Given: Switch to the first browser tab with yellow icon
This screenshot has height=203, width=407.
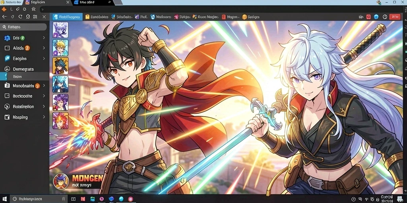Looking at the screenshot, I should (12, 2).
